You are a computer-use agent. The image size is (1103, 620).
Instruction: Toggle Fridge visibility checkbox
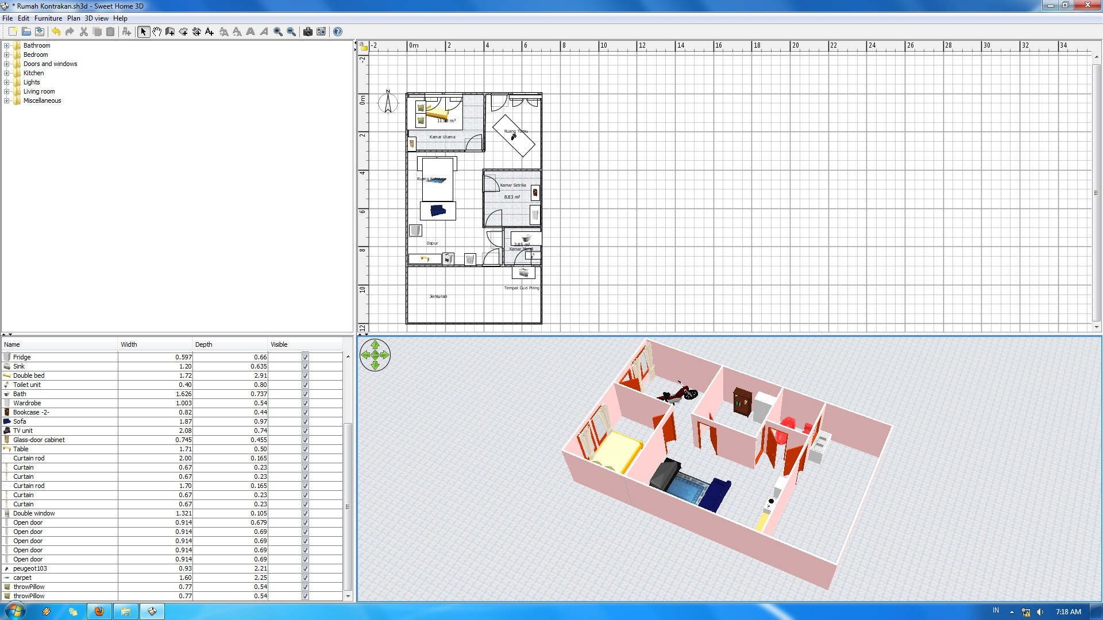click(x=305, y=357)
